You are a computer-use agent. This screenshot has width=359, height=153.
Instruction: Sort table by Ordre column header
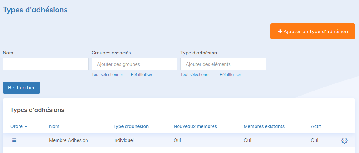pyautogui.click(x=16, y=126)
